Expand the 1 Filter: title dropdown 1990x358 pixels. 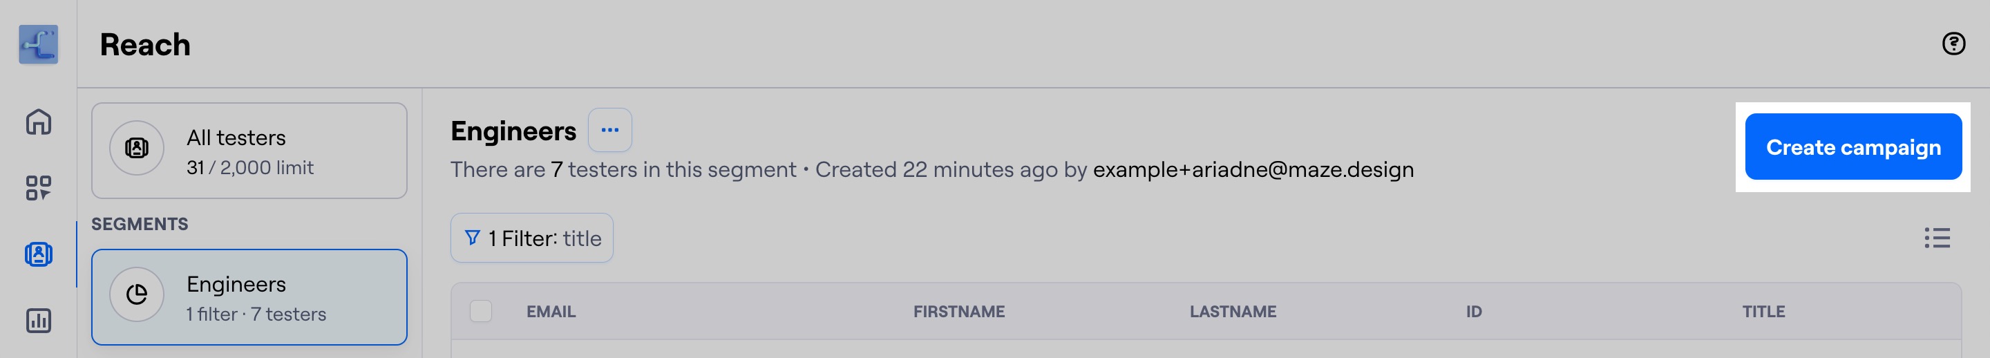pos(531,238)
